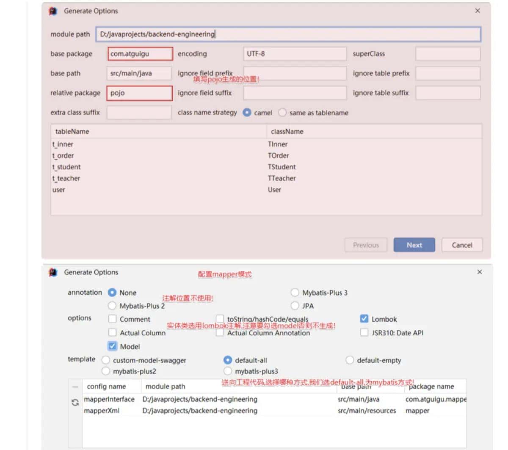Select the t_student table row

point(66,167)
